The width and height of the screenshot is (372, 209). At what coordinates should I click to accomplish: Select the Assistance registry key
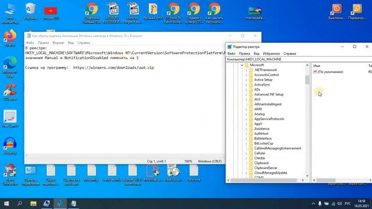coord(262,129)
